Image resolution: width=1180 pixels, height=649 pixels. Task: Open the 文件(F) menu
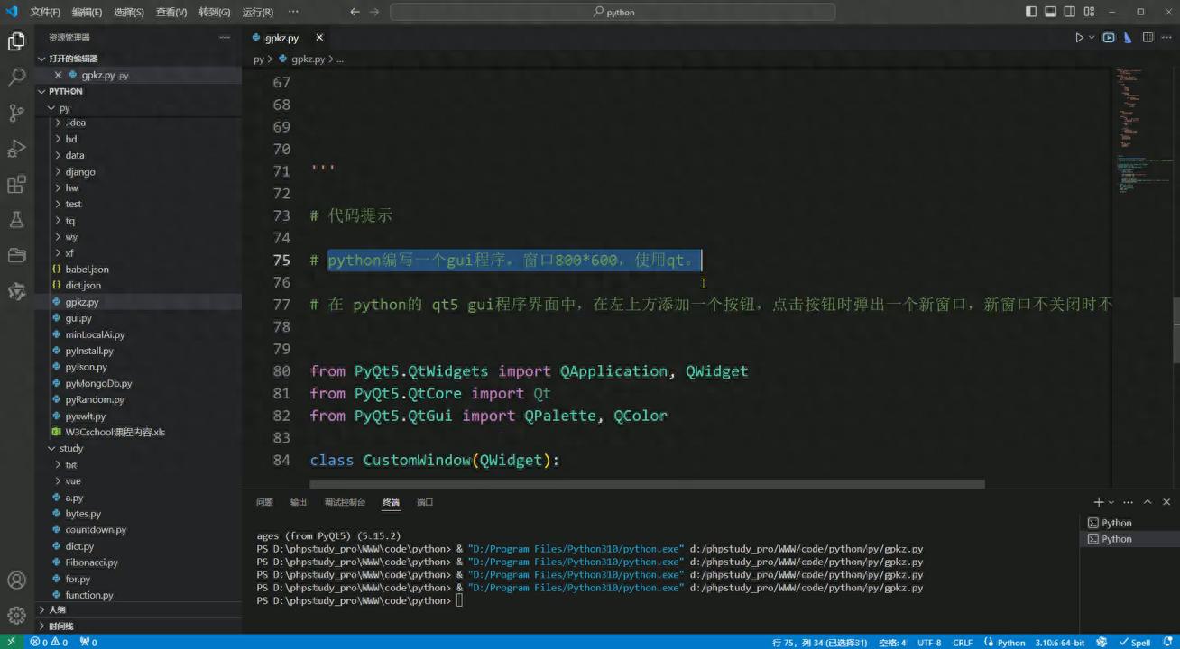45,12
